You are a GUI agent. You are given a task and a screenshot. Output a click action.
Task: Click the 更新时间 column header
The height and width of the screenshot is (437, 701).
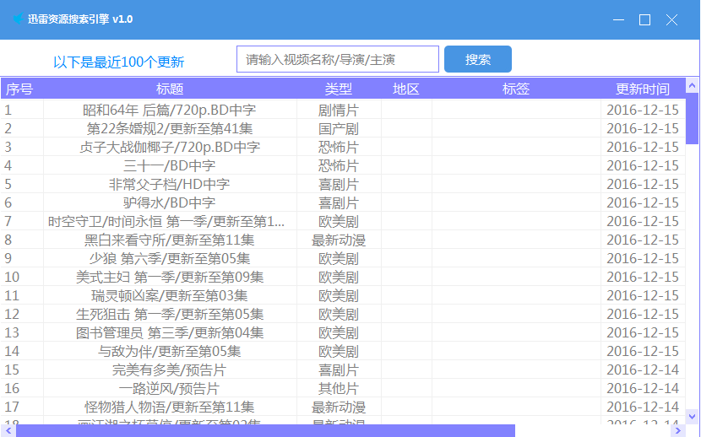(x=642, y=89)
